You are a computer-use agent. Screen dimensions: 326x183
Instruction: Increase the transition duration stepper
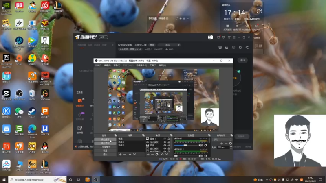click(231, 146)
